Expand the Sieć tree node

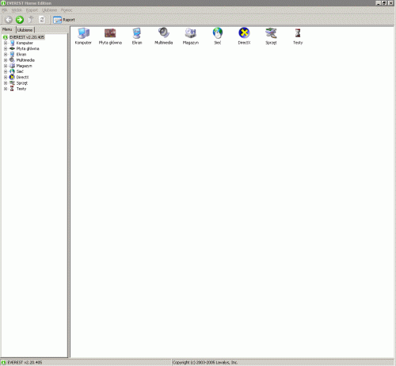(6, 71)
